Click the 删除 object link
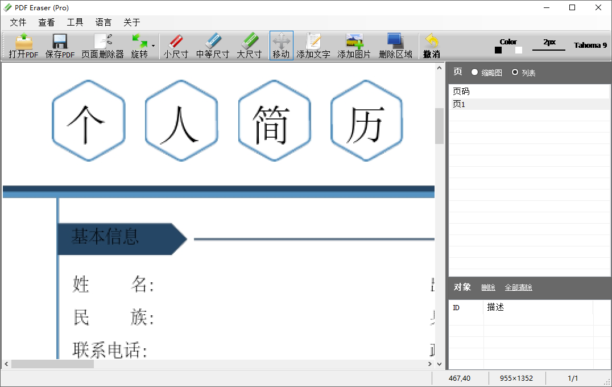 (x=488, y=287)
